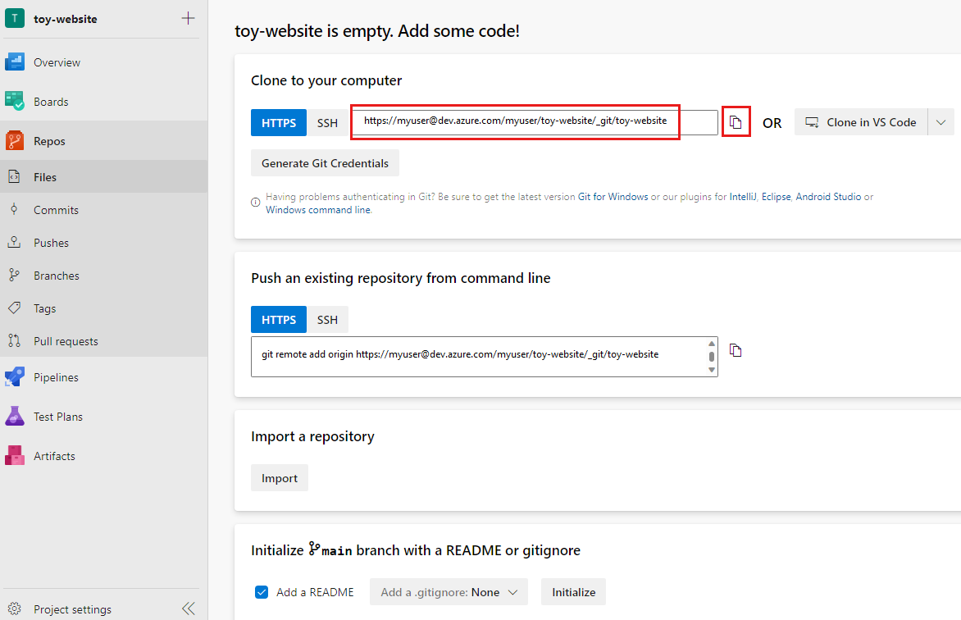This screenshot has height=620, width=961.
Task: Open the Git for Windows link
Action: 613,196
